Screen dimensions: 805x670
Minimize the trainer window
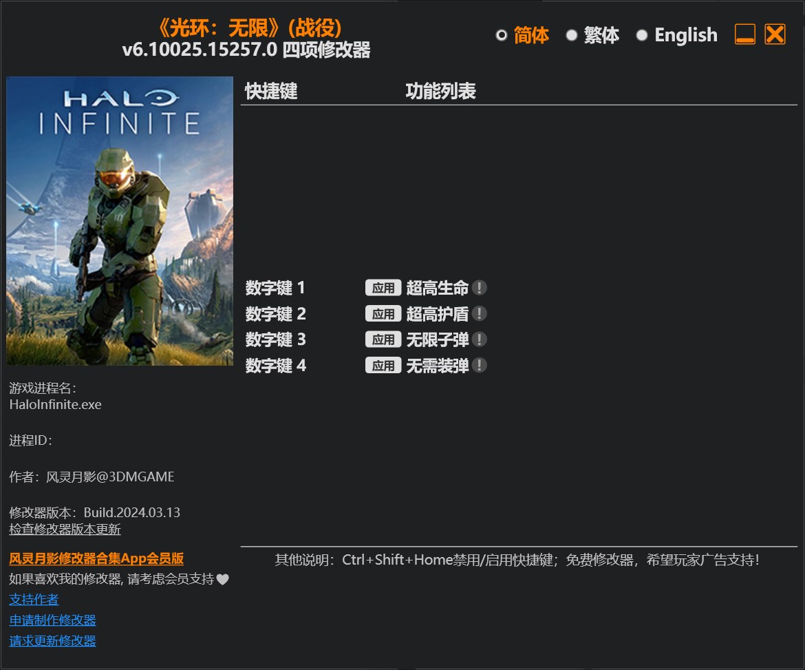(x=745, y=34)
